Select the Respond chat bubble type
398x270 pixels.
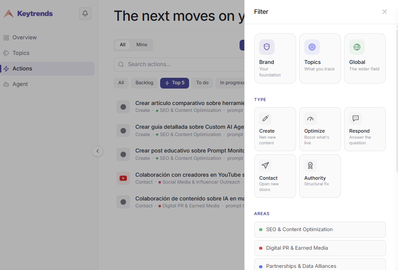pyautogui.click(x=365, y=129)
